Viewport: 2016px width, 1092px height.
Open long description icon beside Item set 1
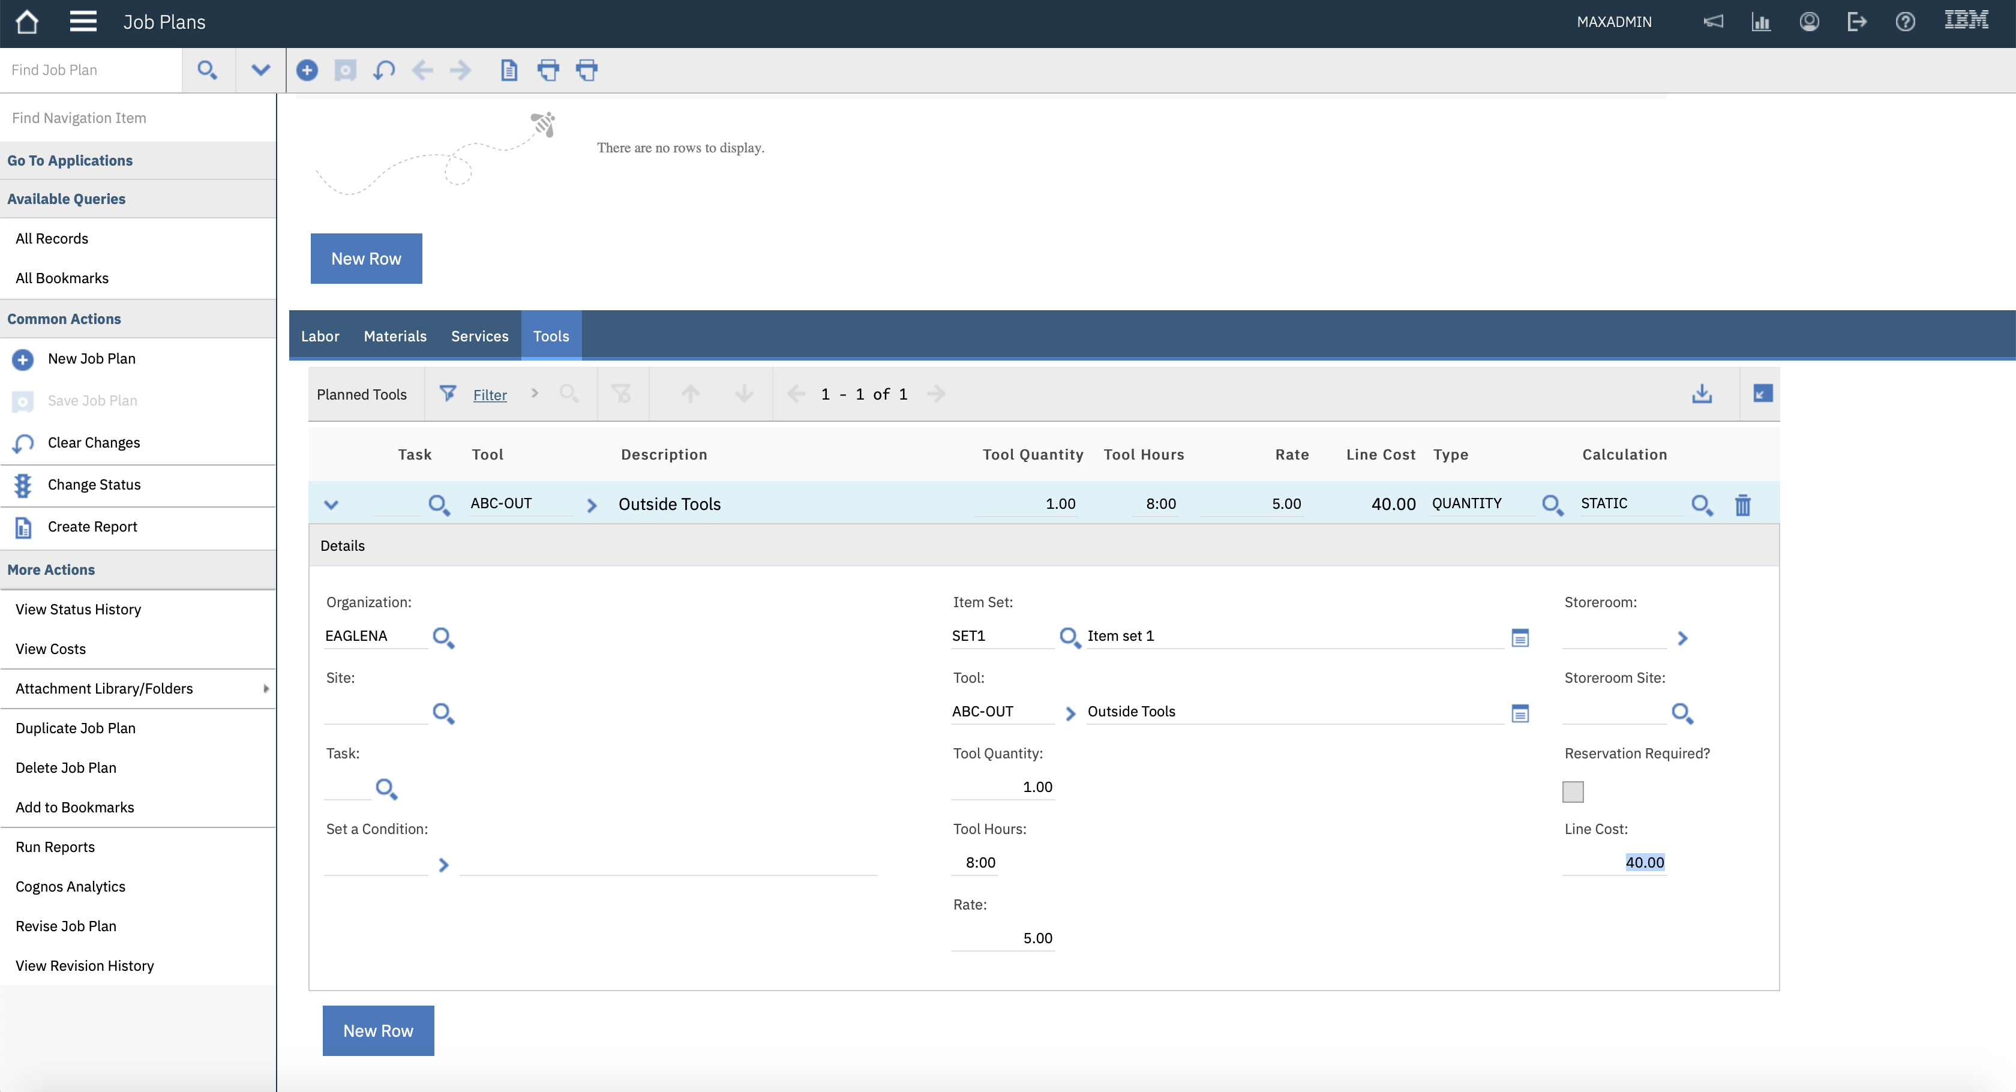pos(1520,638)
